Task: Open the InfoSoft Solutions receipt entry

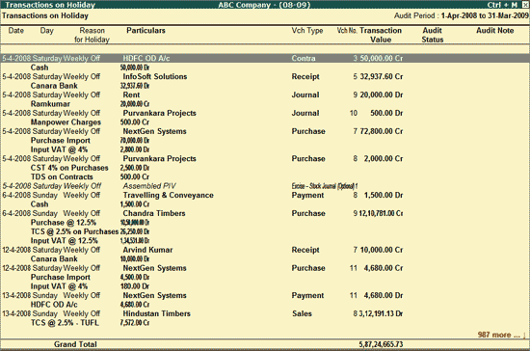Action: click(x=265, y=76)
